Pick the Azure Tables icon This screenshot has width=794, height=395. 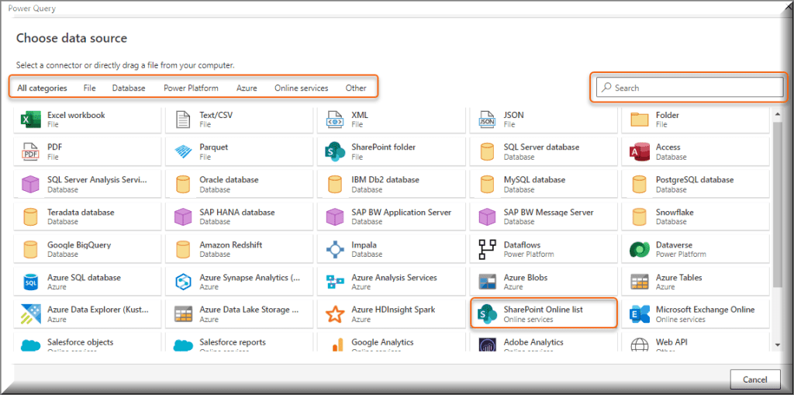click(x=639, y=282)
